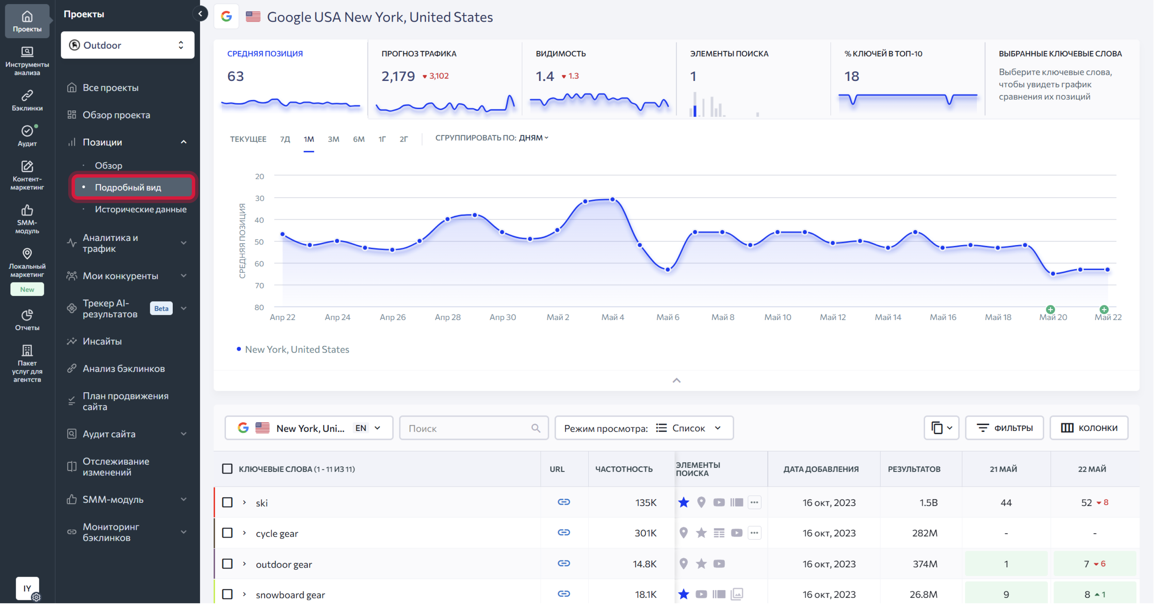Click the images feature icon in snowboard gear row

(x=737, y=594)
